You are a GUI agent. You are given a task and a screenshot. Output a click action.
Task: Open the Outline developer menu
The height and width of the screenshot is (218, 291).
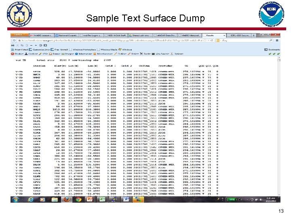tap(120, 54)
